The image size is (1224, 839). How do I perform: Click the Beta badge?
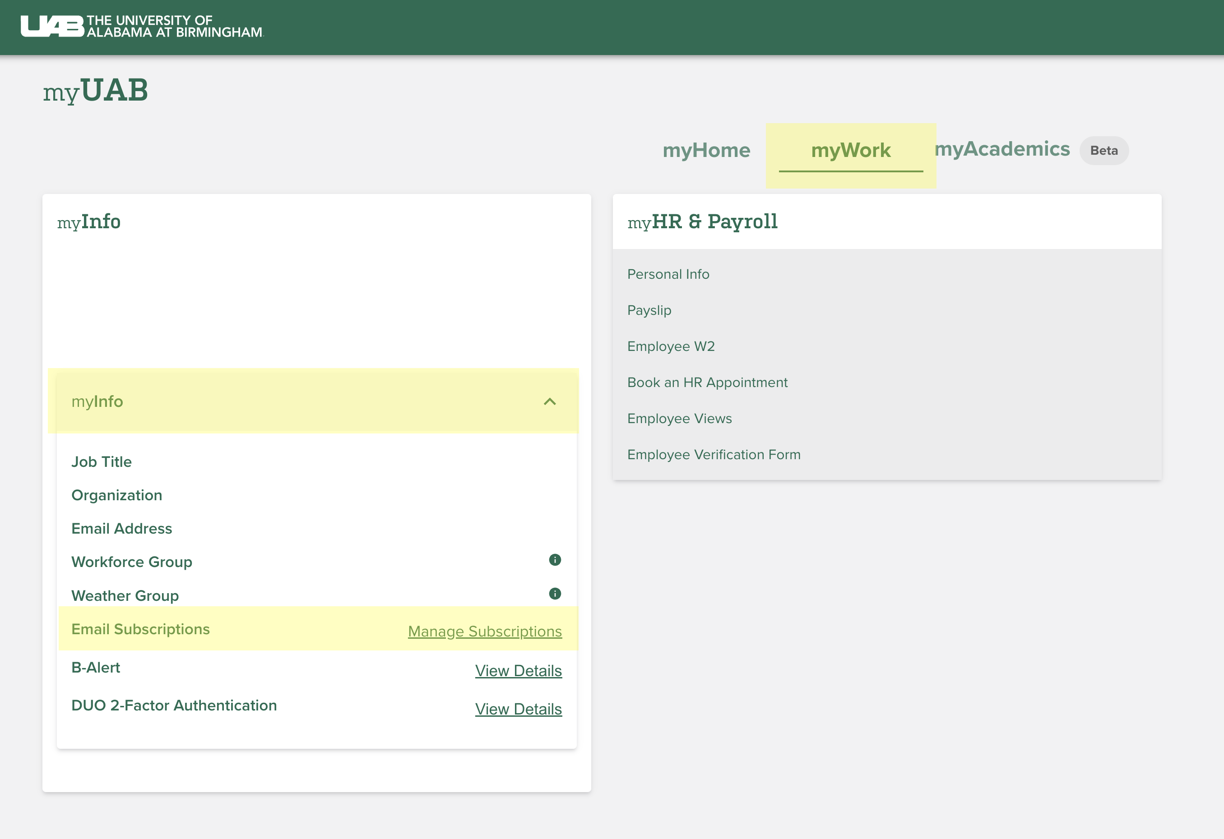[1103, 151]
